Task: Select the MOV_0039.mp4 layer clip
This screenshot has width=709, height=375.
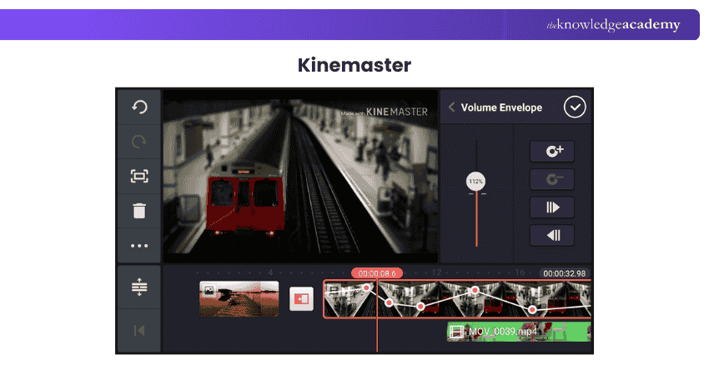Action: (519, 332)
